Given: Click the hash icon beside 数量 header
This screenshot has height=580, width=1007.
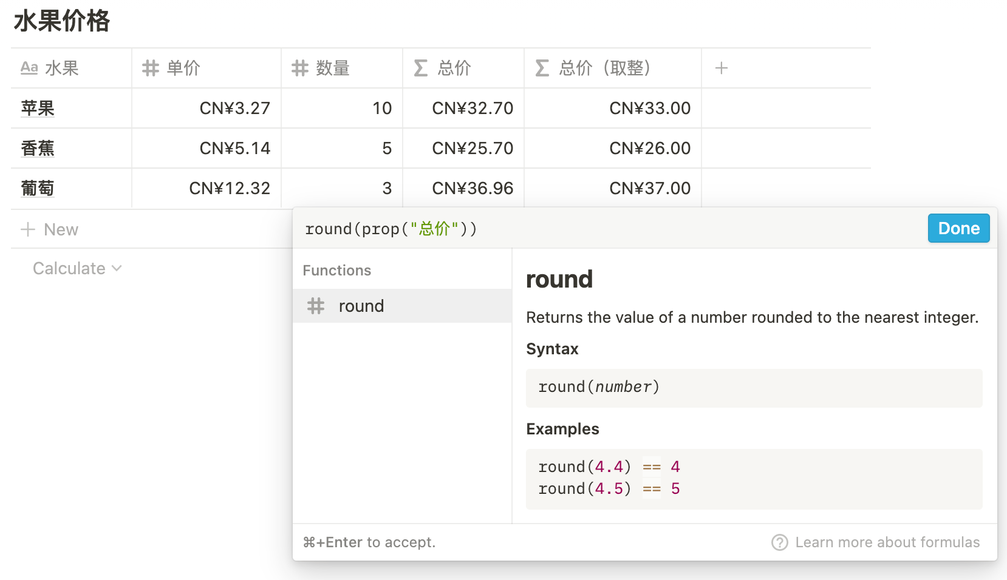Looking at the screenshot, I should 299,68.
